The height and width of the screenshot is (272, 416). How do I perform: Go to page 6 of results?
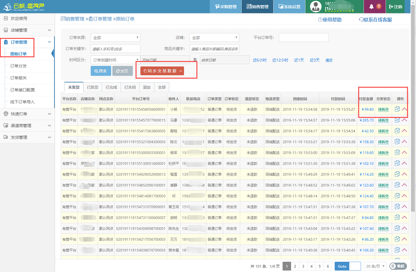[328, 266]
